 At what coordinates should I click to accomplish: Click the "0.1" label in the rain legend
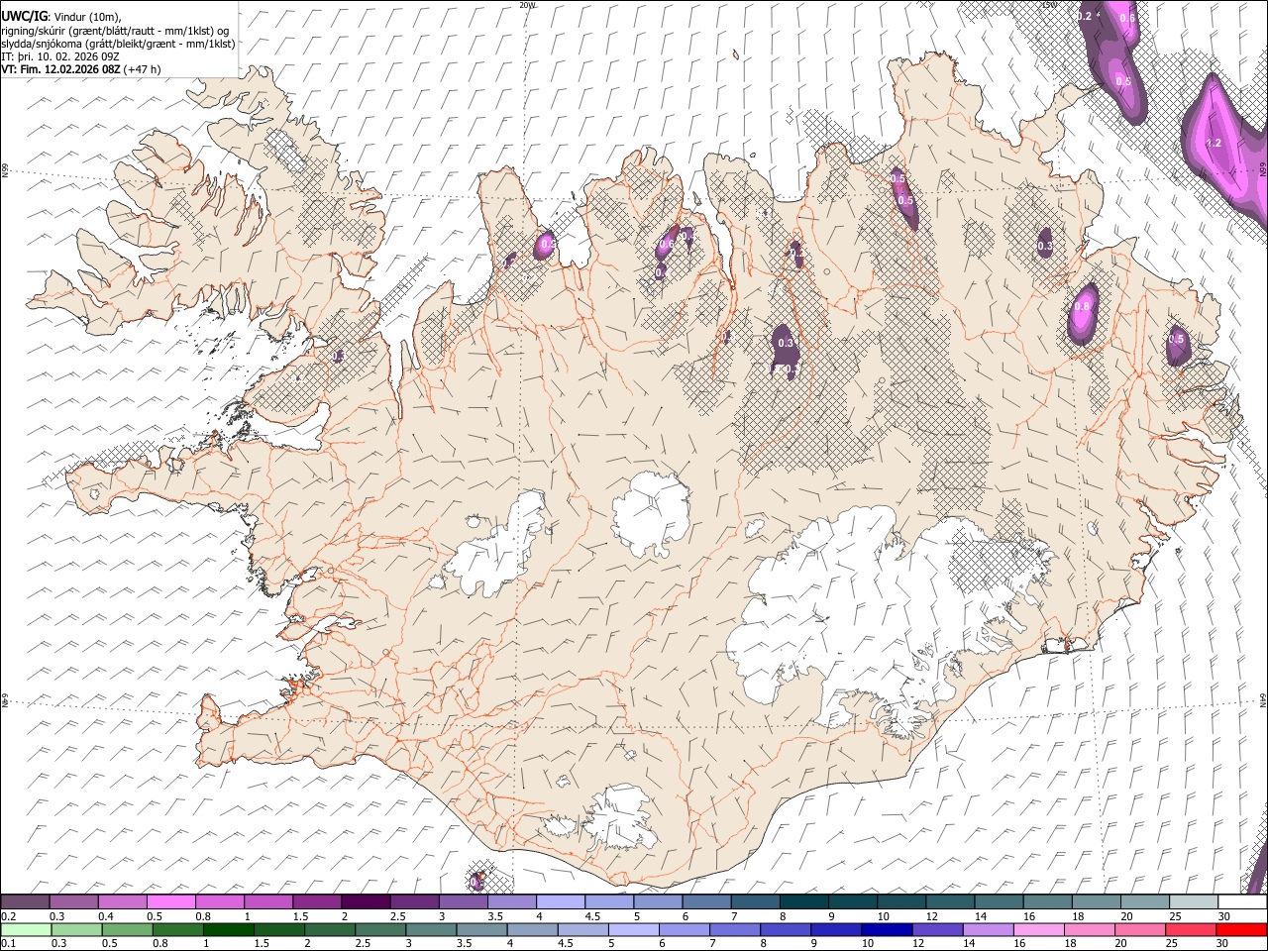click(x=8, y=944)
